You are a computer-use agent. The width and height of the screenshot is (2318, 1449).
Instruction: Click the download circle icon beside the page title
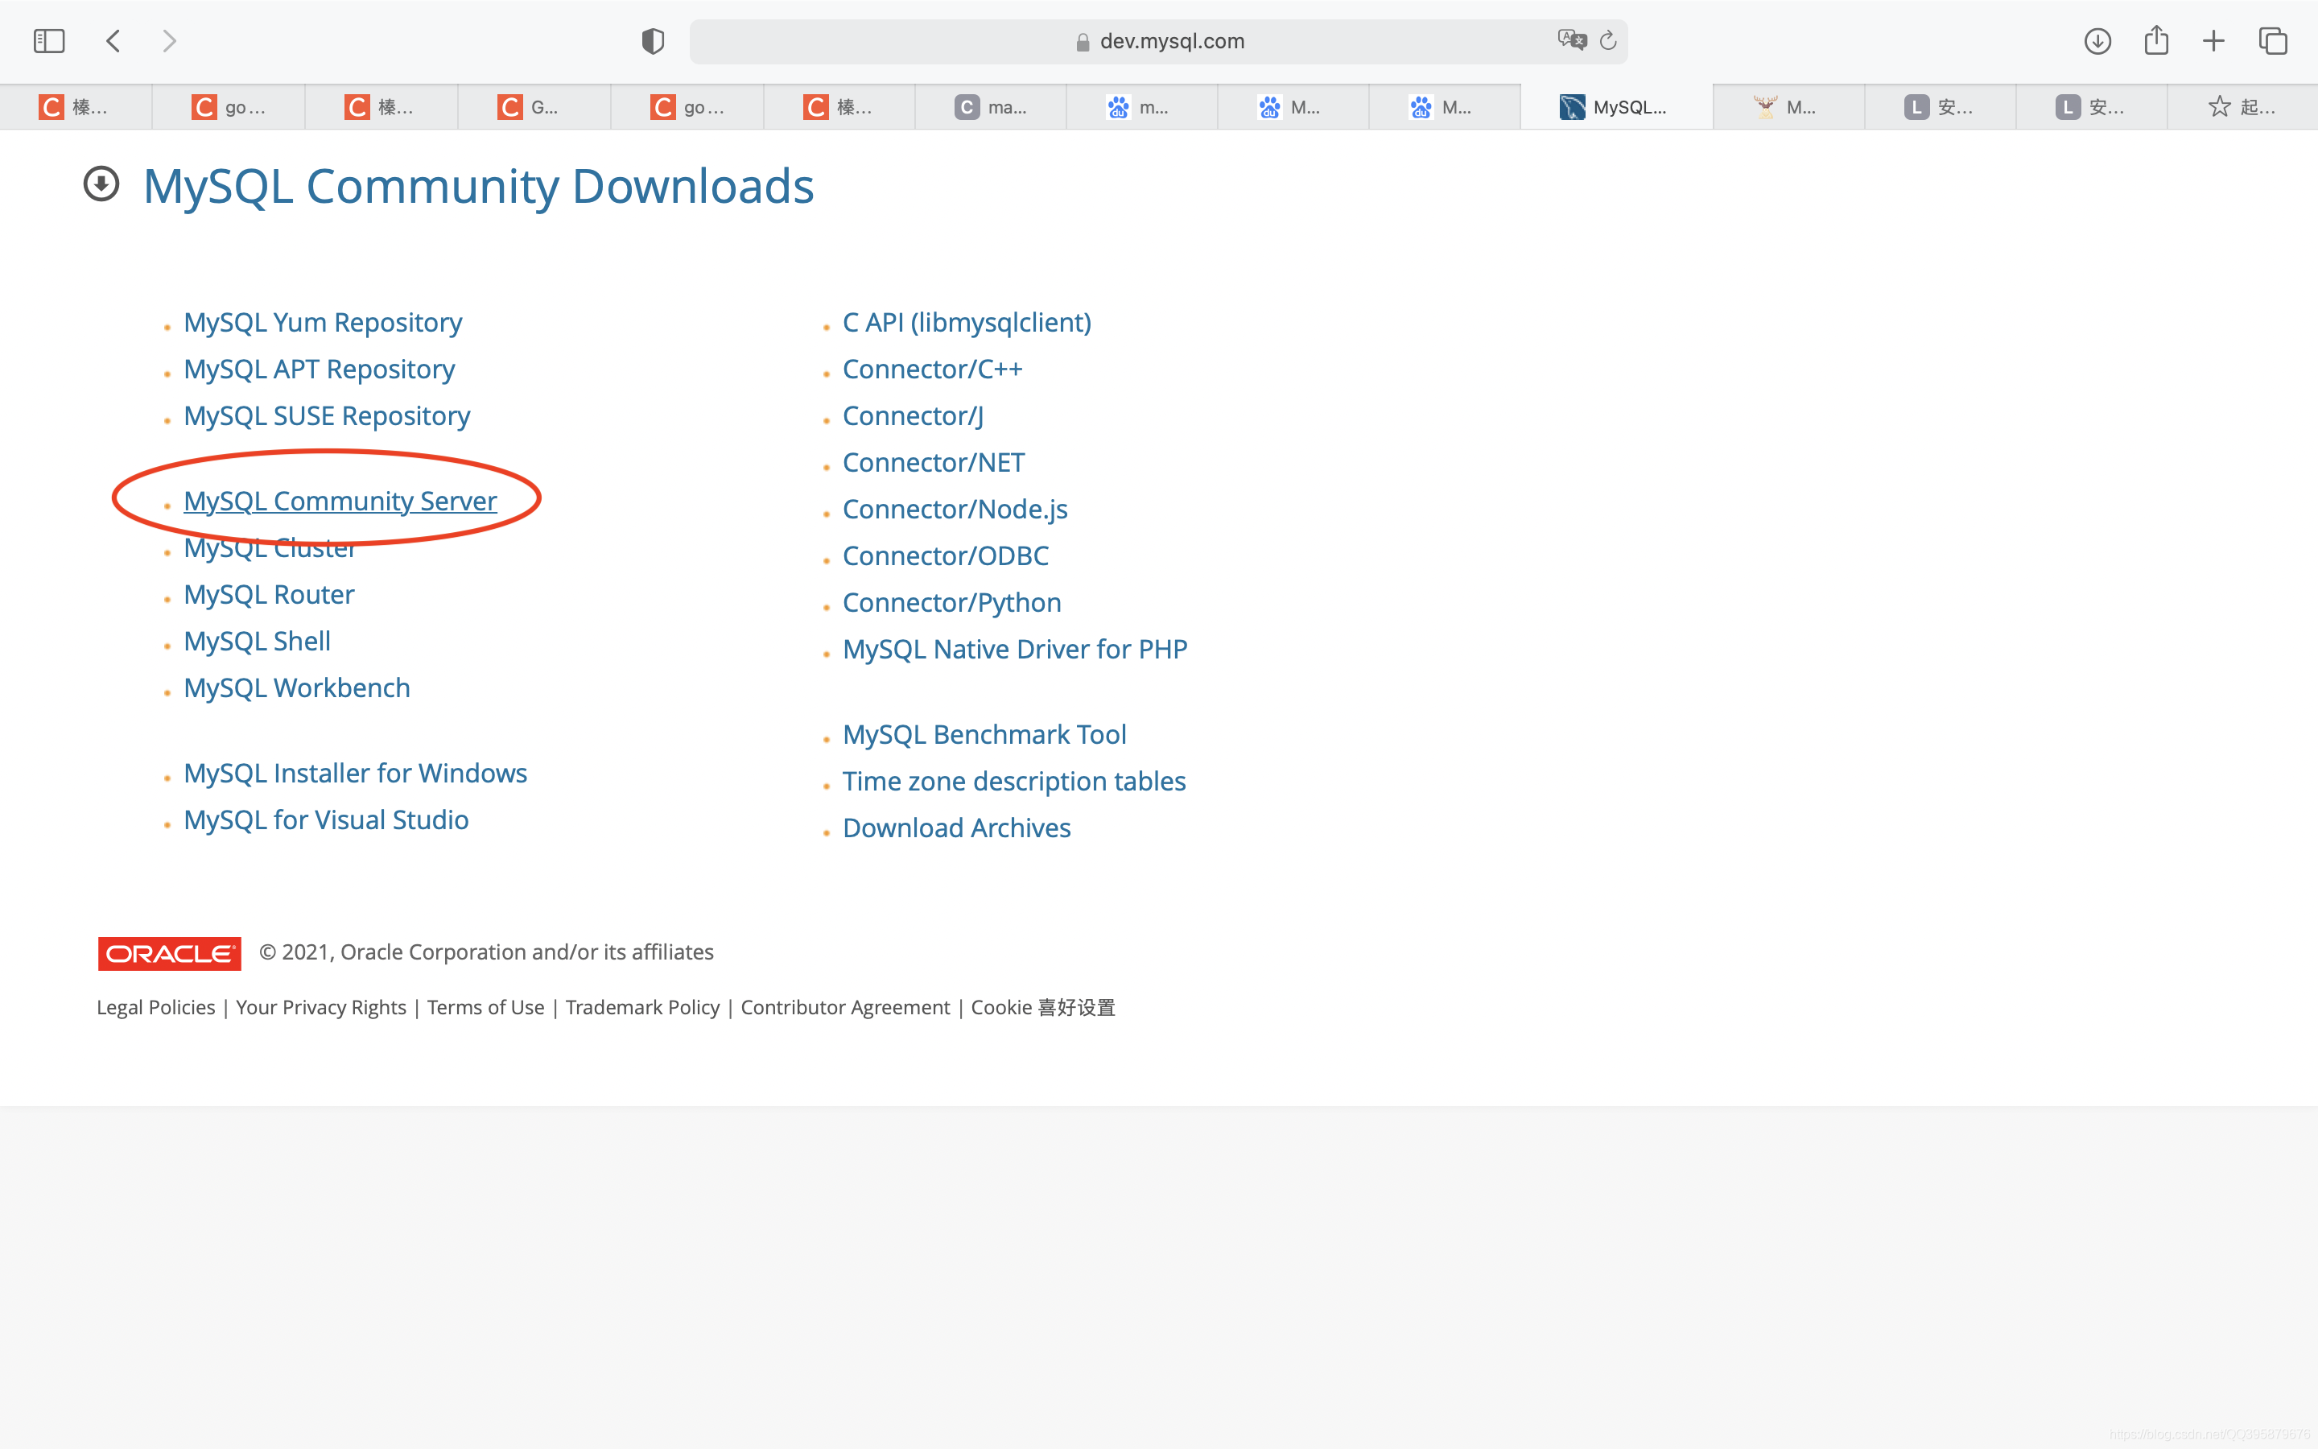coord(101,184)
